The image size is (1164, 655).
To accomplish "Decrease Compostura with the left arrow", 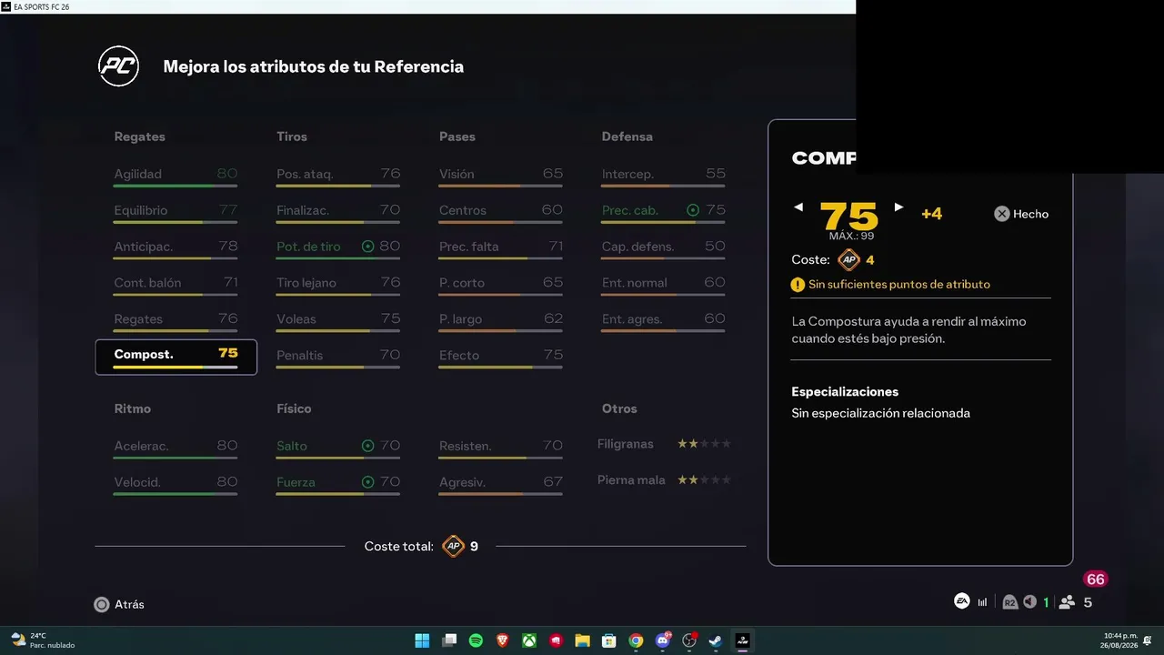I will point(798,207).
